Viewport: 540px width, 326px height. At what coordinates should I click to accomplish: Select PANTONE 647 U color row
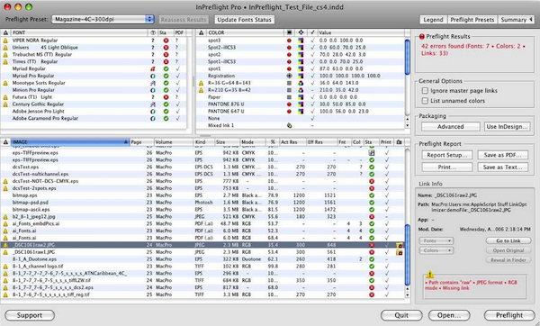[301, 112]
